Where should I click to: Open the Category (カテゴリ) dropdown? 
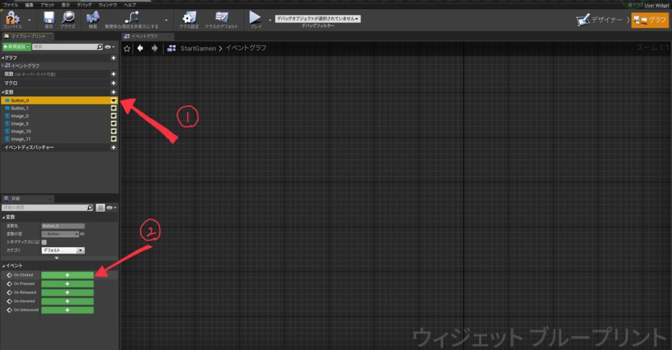[63, 250]
